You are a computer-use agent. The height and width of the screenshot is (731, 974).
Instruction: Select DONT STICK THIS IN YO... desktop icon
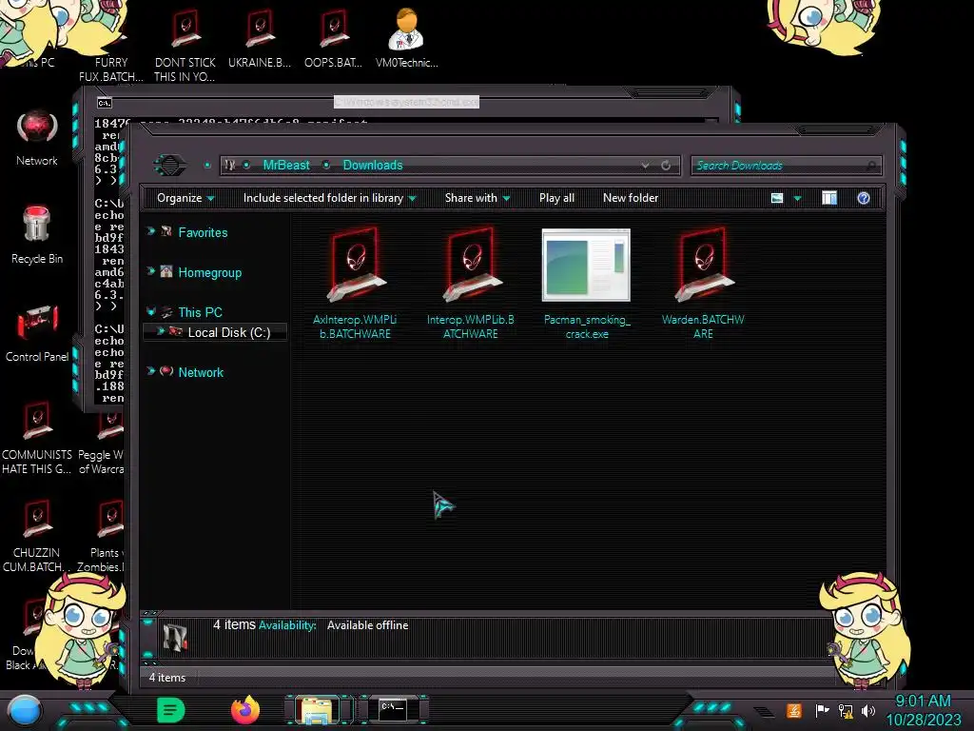(185, 48)
